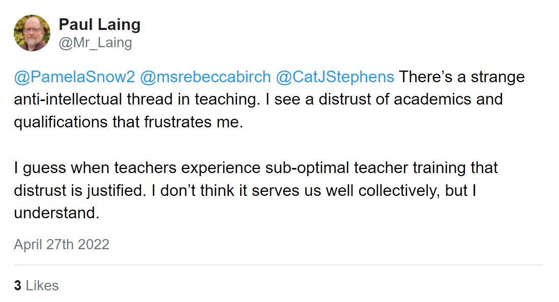Click the horizontal divider above the likes
Screen dimensions: 559x302
278,265
